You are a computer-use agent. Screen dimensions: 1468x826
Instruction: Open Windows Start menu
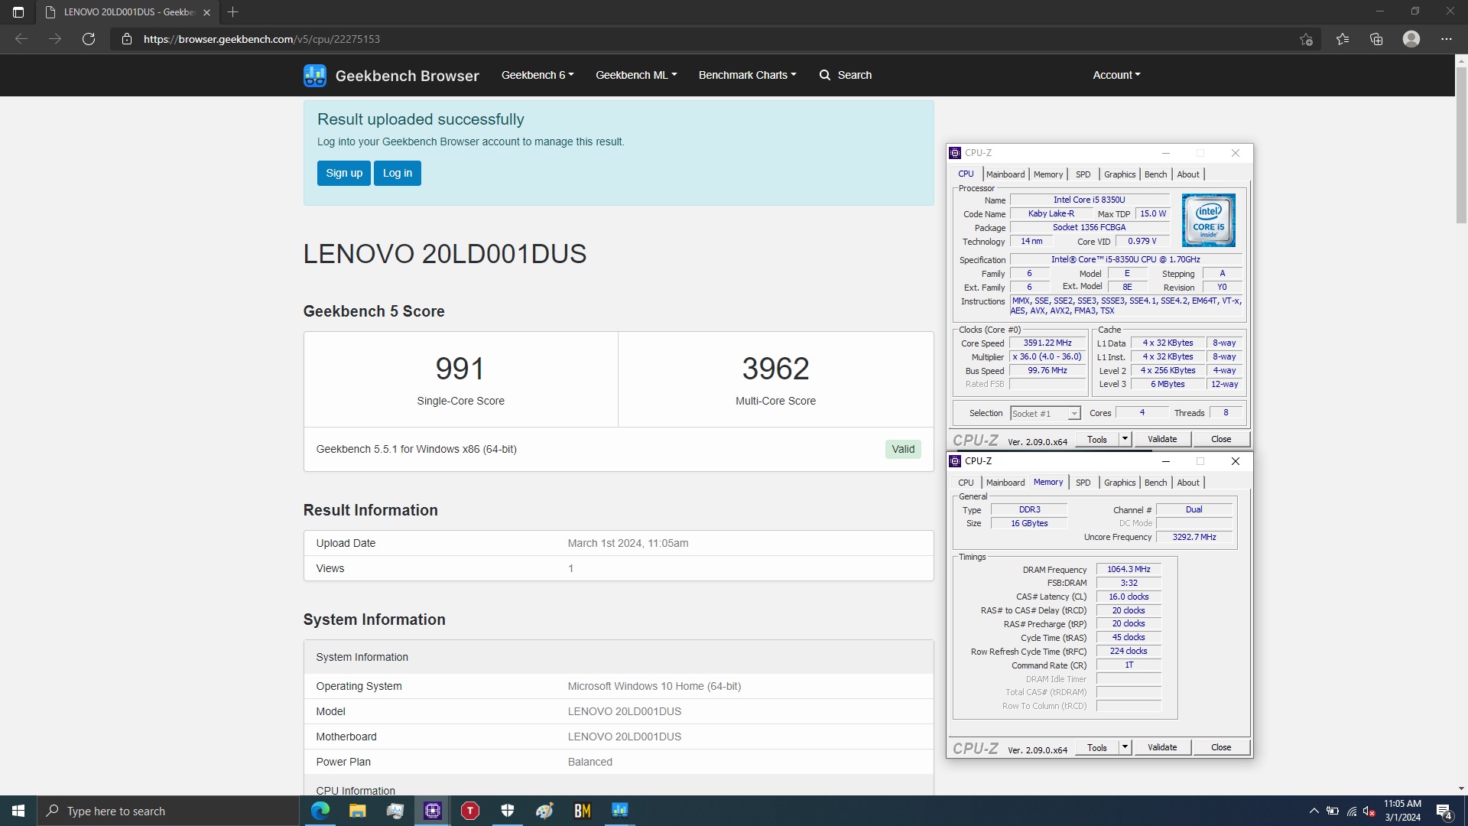coord(18,811)
